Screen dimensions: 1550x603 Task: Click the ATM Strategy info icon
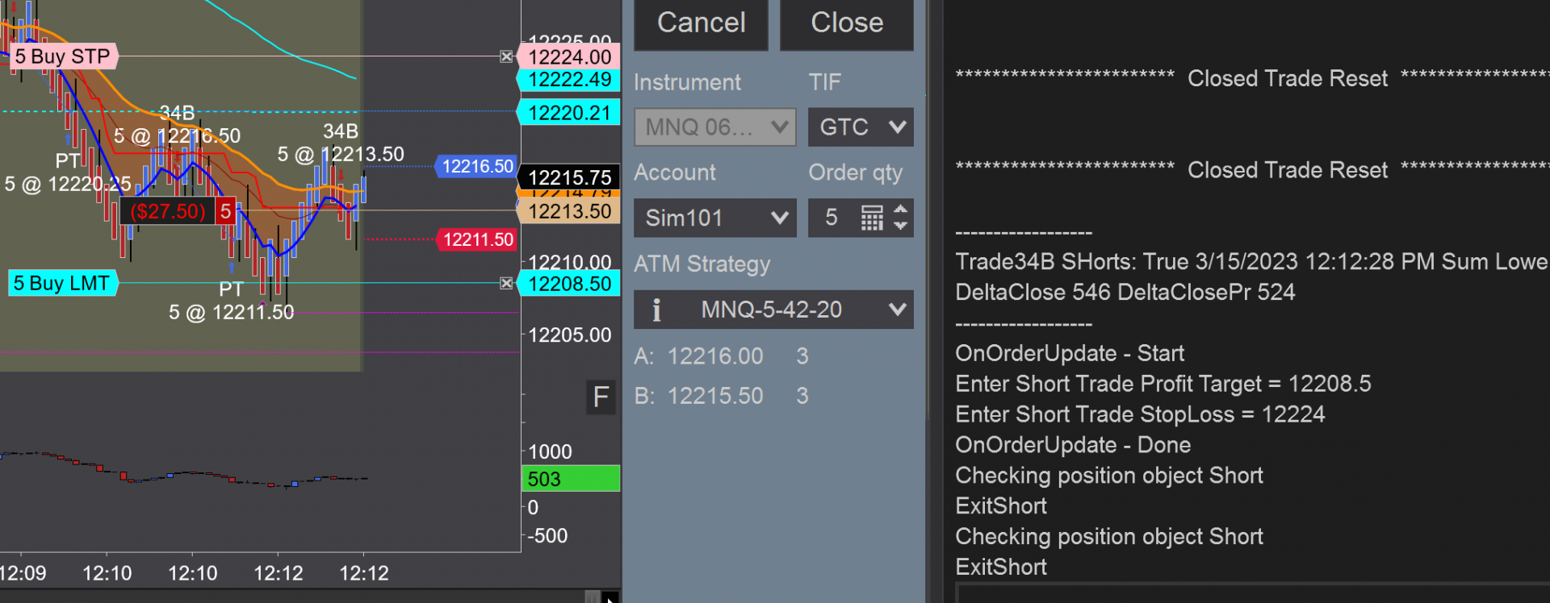656,310
